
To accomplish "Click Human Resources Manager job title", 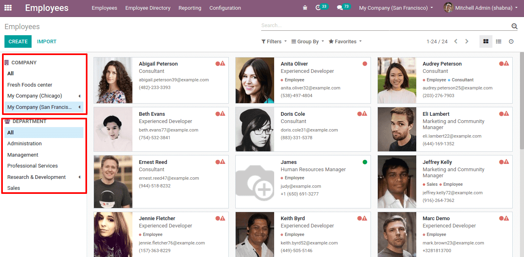I will pos(313,169).
